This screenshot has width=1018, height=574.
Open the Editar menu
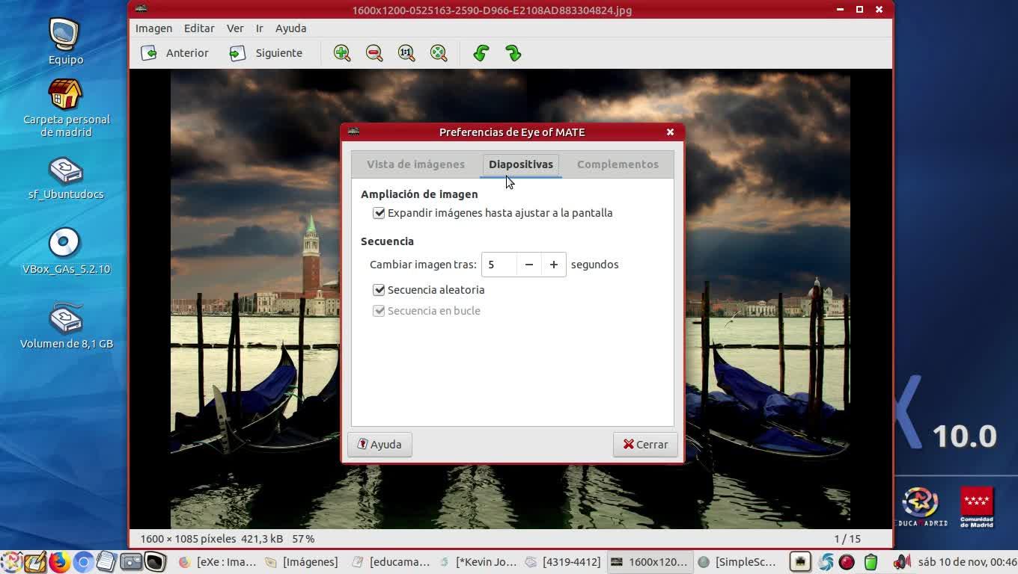(199, 28)
